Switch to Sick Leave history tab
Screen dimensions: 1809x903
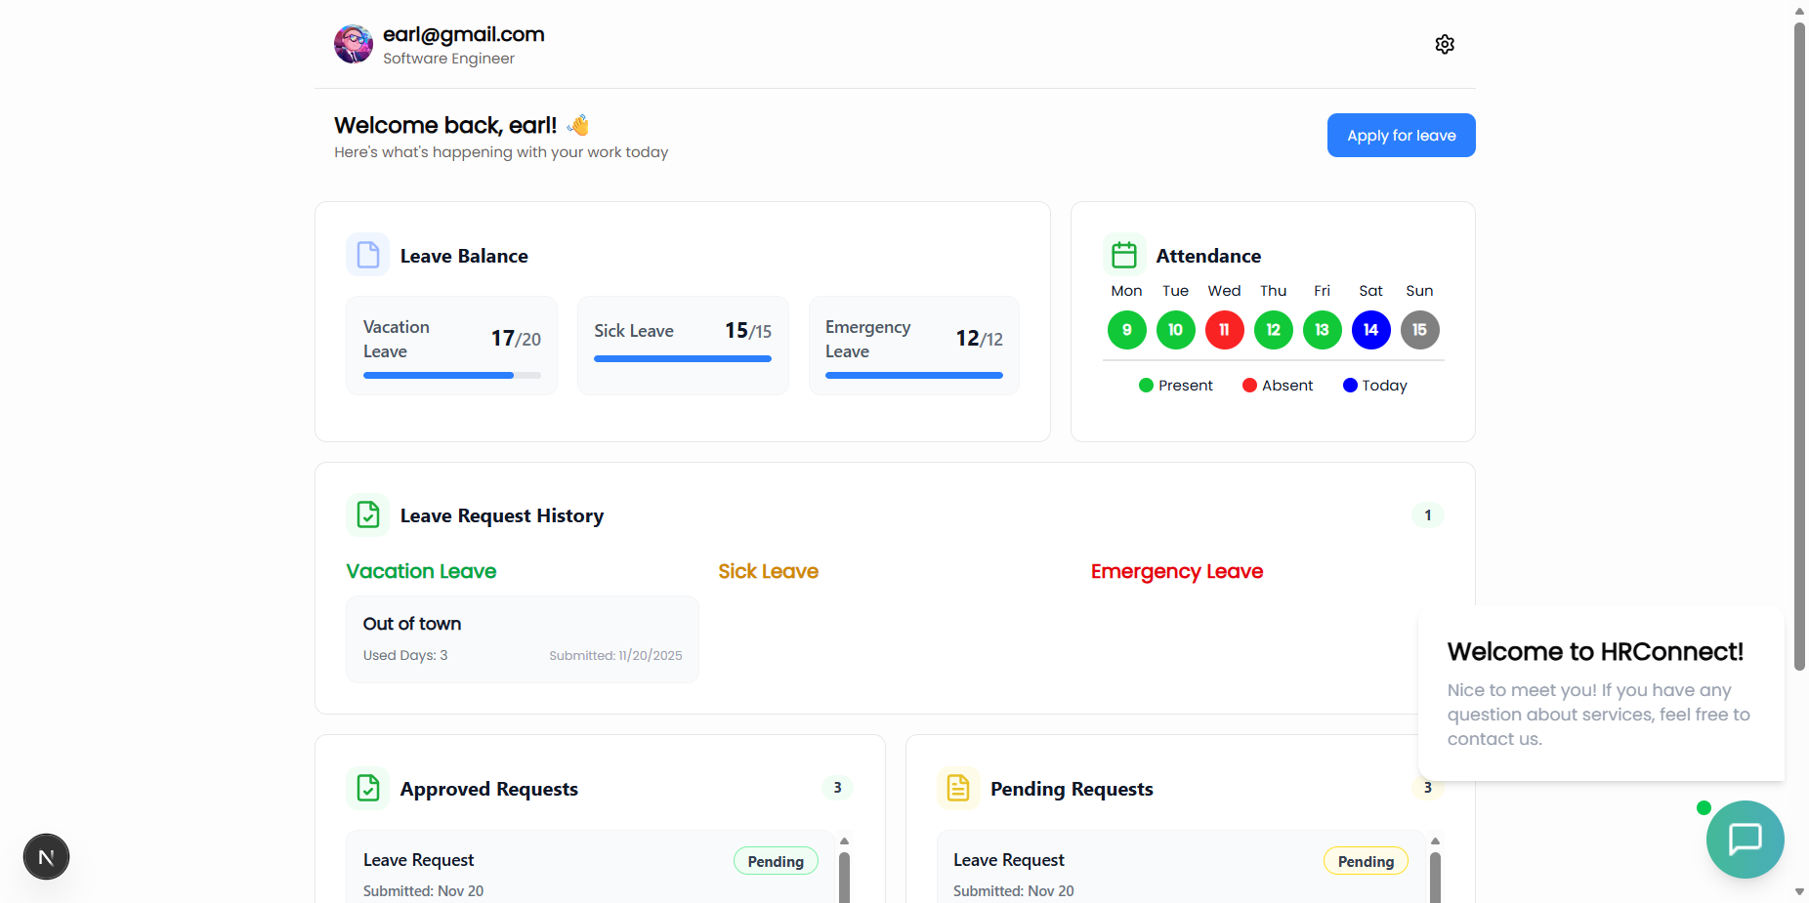click(768, 571)
